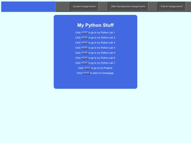Follow the HERE link for Python Lab 7

85,63
